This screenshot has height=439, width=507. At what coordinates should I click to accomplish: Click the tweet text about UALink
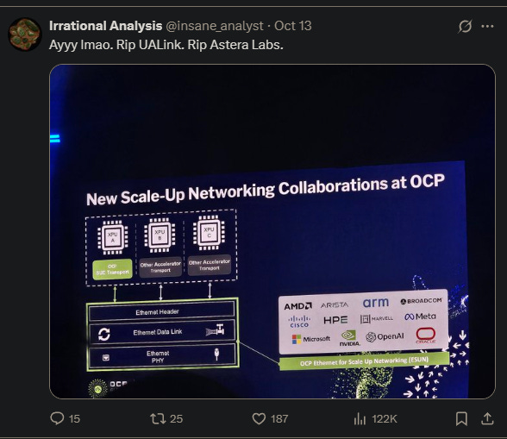tap(166, 45)
